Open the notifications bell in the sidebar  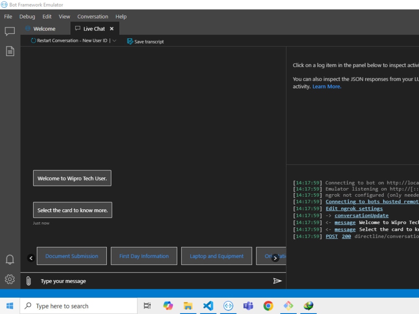pos(10,260)
